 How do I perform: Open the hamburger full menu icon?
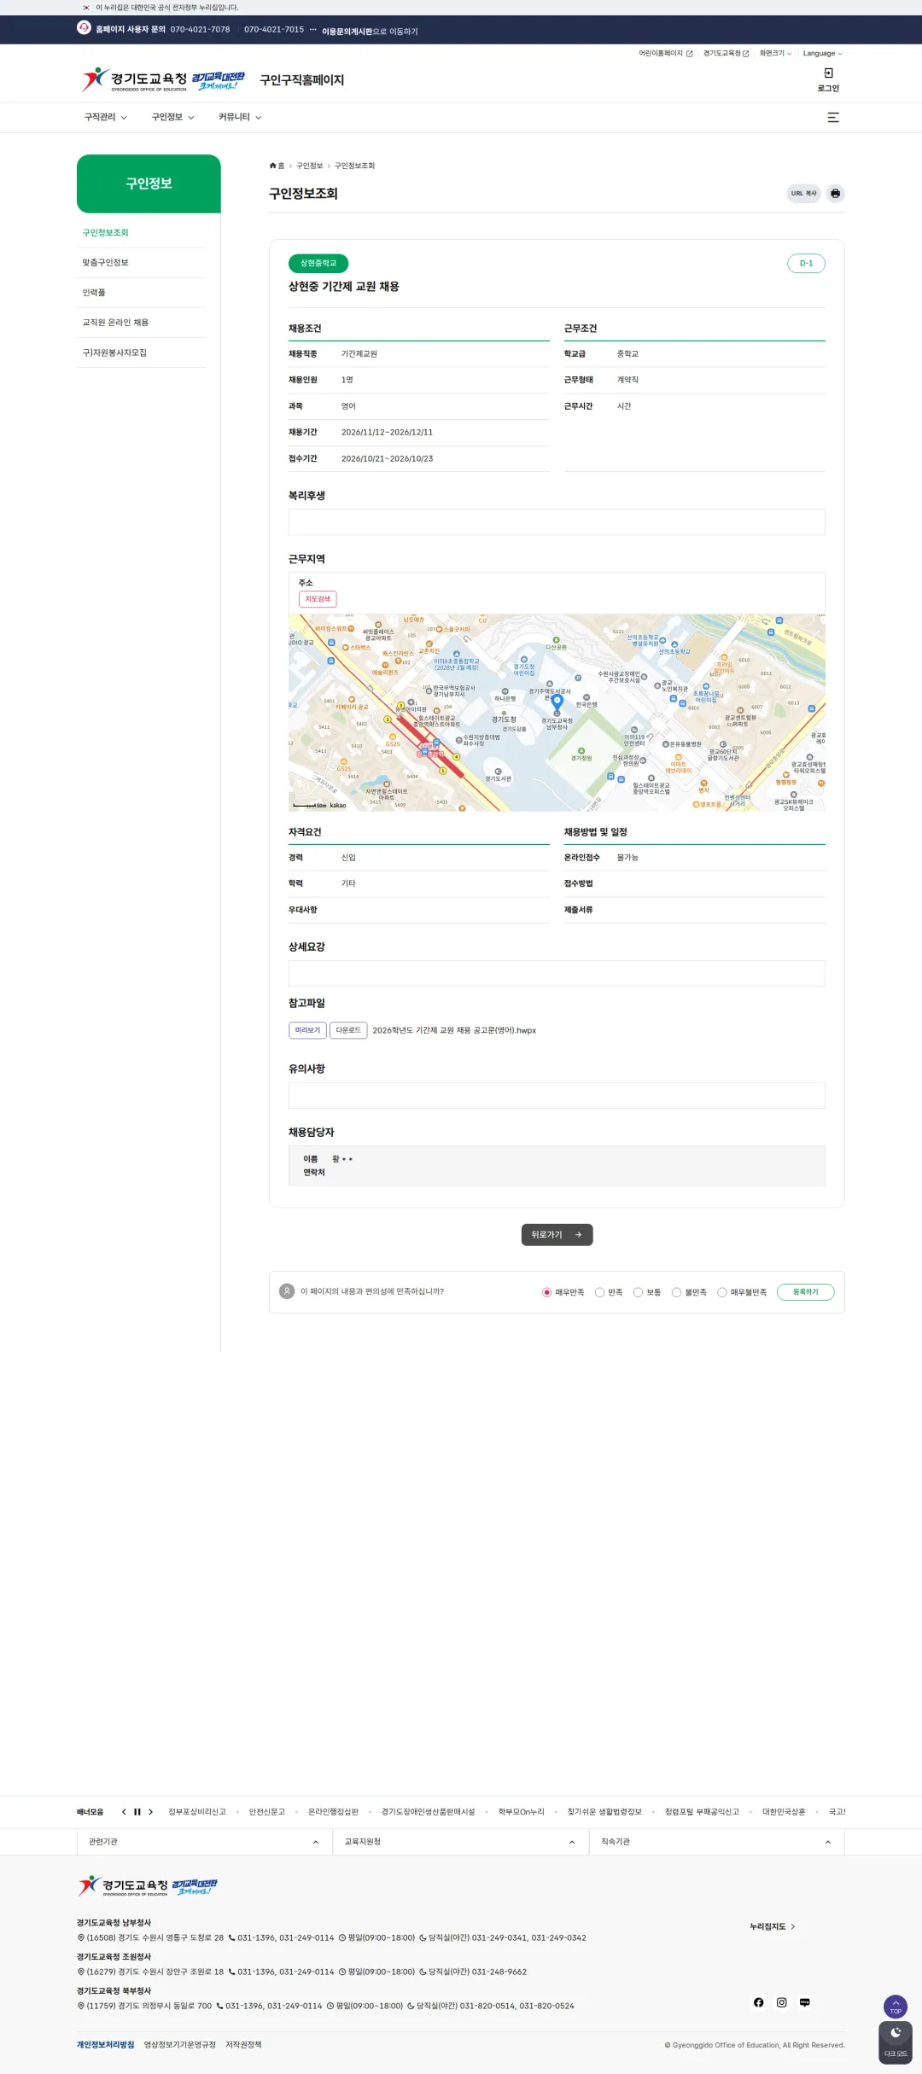click(833, 118)
